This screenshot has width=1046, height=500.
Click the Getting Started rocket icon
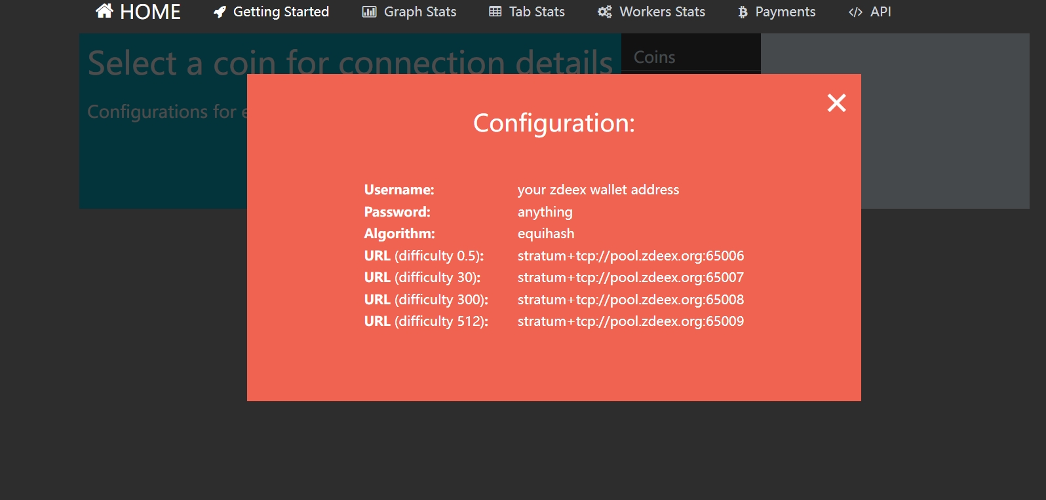coord(220,12)
